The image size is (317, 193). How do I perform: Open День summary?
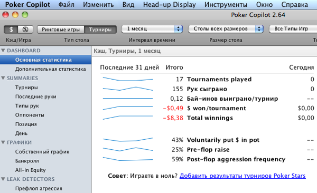pyautogui.click(x=22, y=133)
